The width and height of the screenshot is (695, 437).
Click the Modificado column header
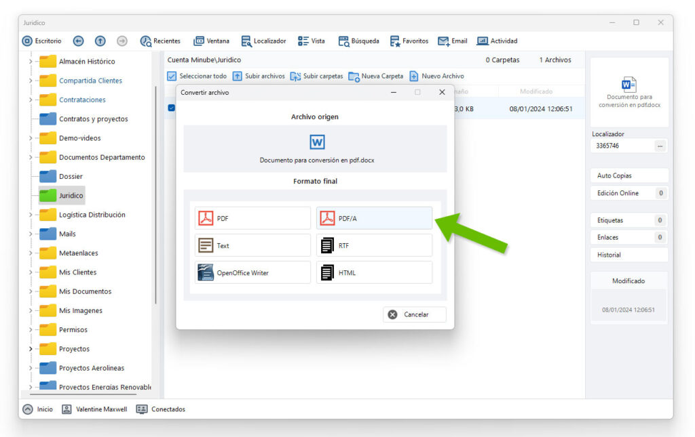536,91
